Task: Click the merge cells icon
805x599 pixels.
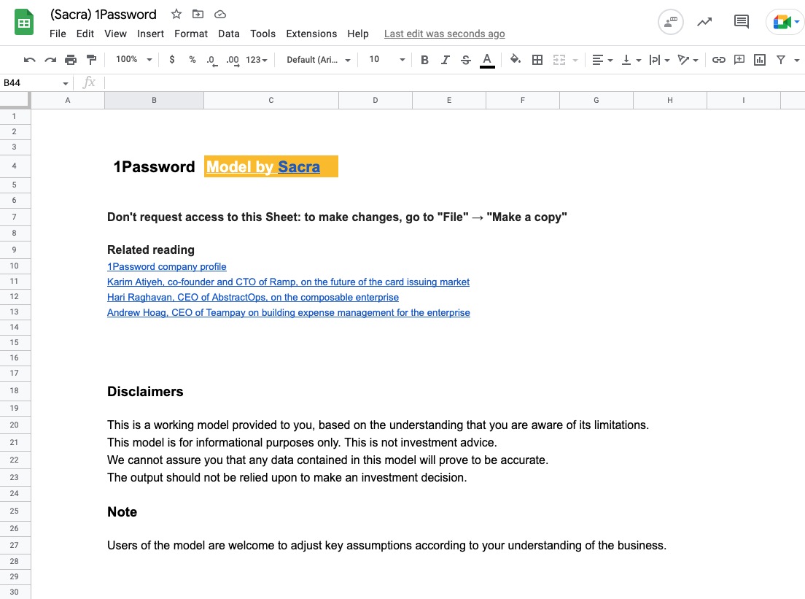Action: pyautogui.click(x=559, y=60)
